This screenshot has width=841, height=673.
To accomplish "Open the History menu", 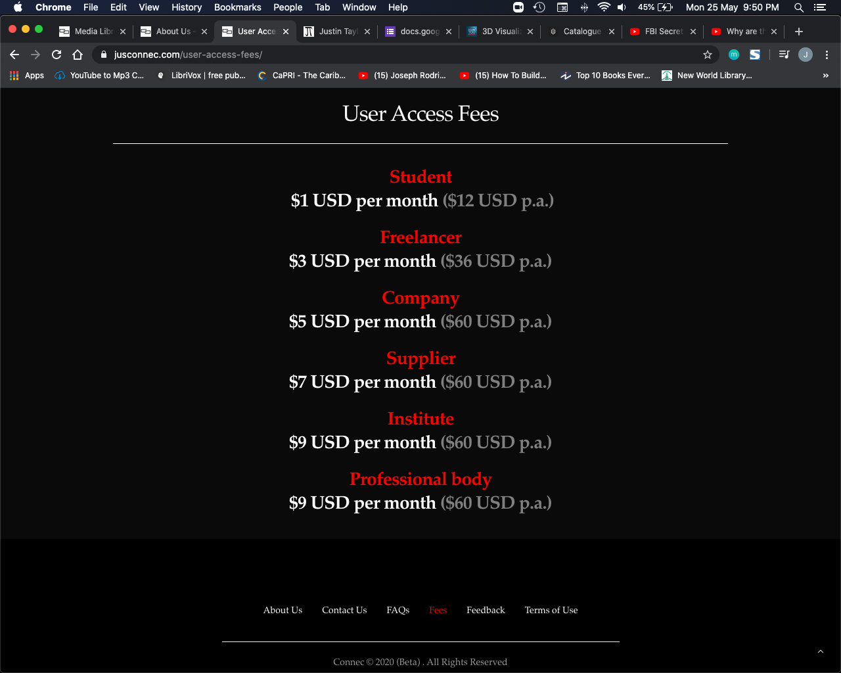I will tap(187, 7).
